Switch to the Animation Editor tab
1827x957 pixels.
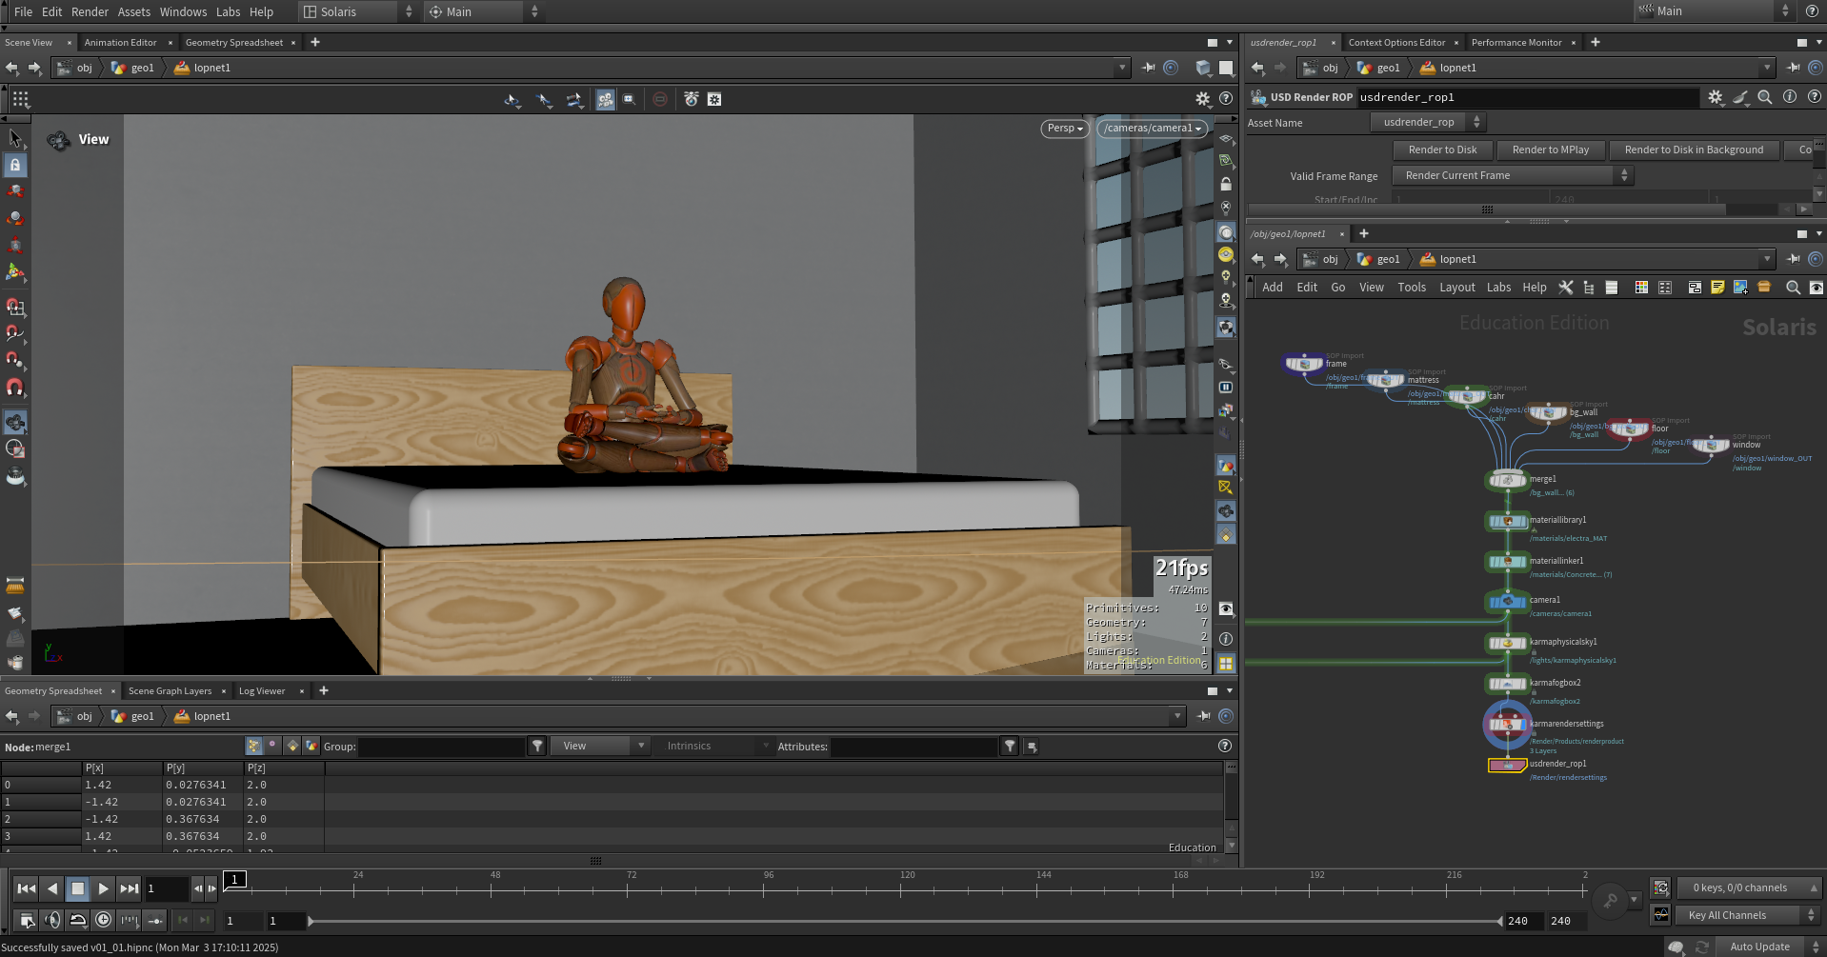coord(120,43)
